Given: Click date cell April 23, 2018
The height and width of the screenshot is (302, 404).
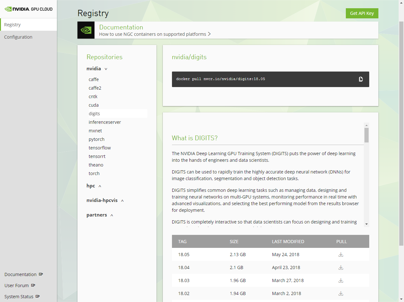Looking at the screenshot, I should [286, 267].
